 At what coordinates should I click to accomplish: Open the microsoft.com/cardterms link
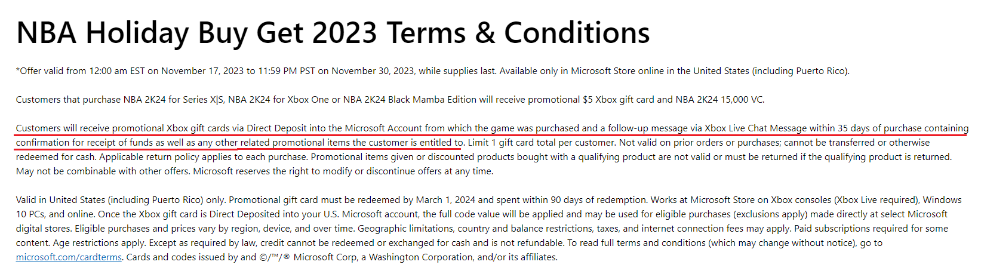tap(69, 257)
